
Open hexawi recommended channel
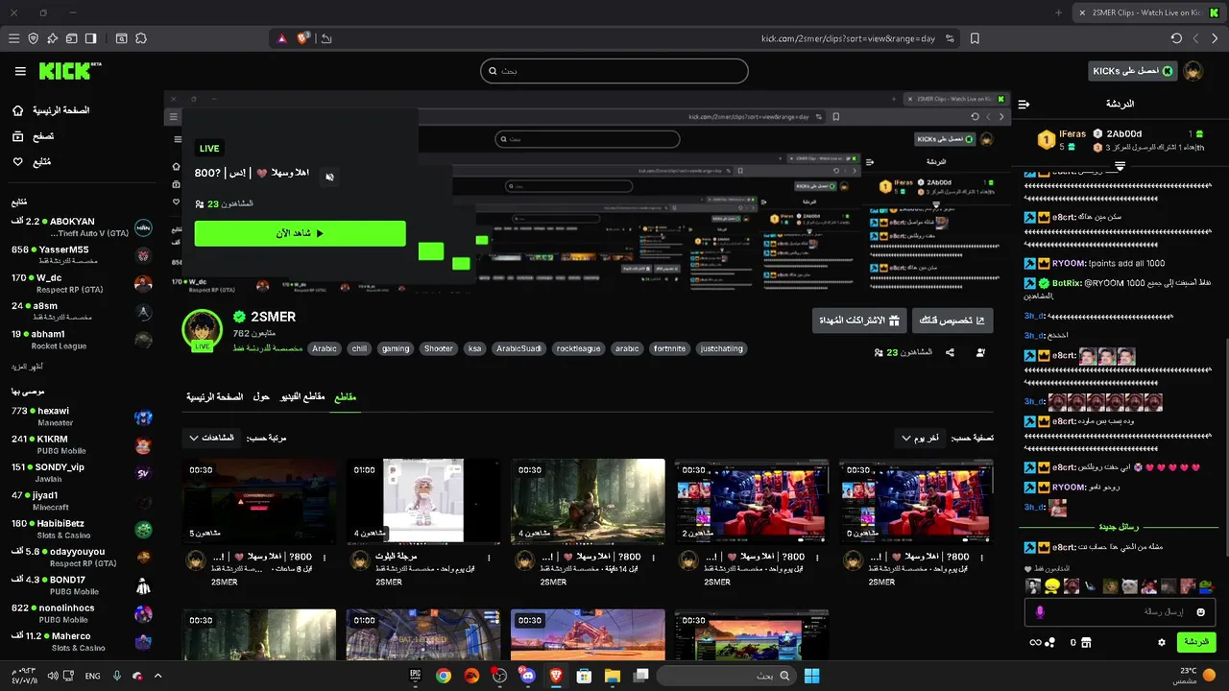coord(82,417)
